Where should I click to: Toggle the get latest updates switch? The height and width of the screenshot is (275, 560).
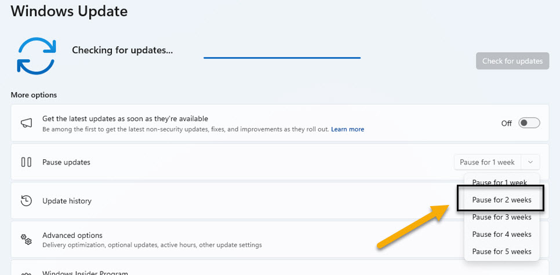529,123
